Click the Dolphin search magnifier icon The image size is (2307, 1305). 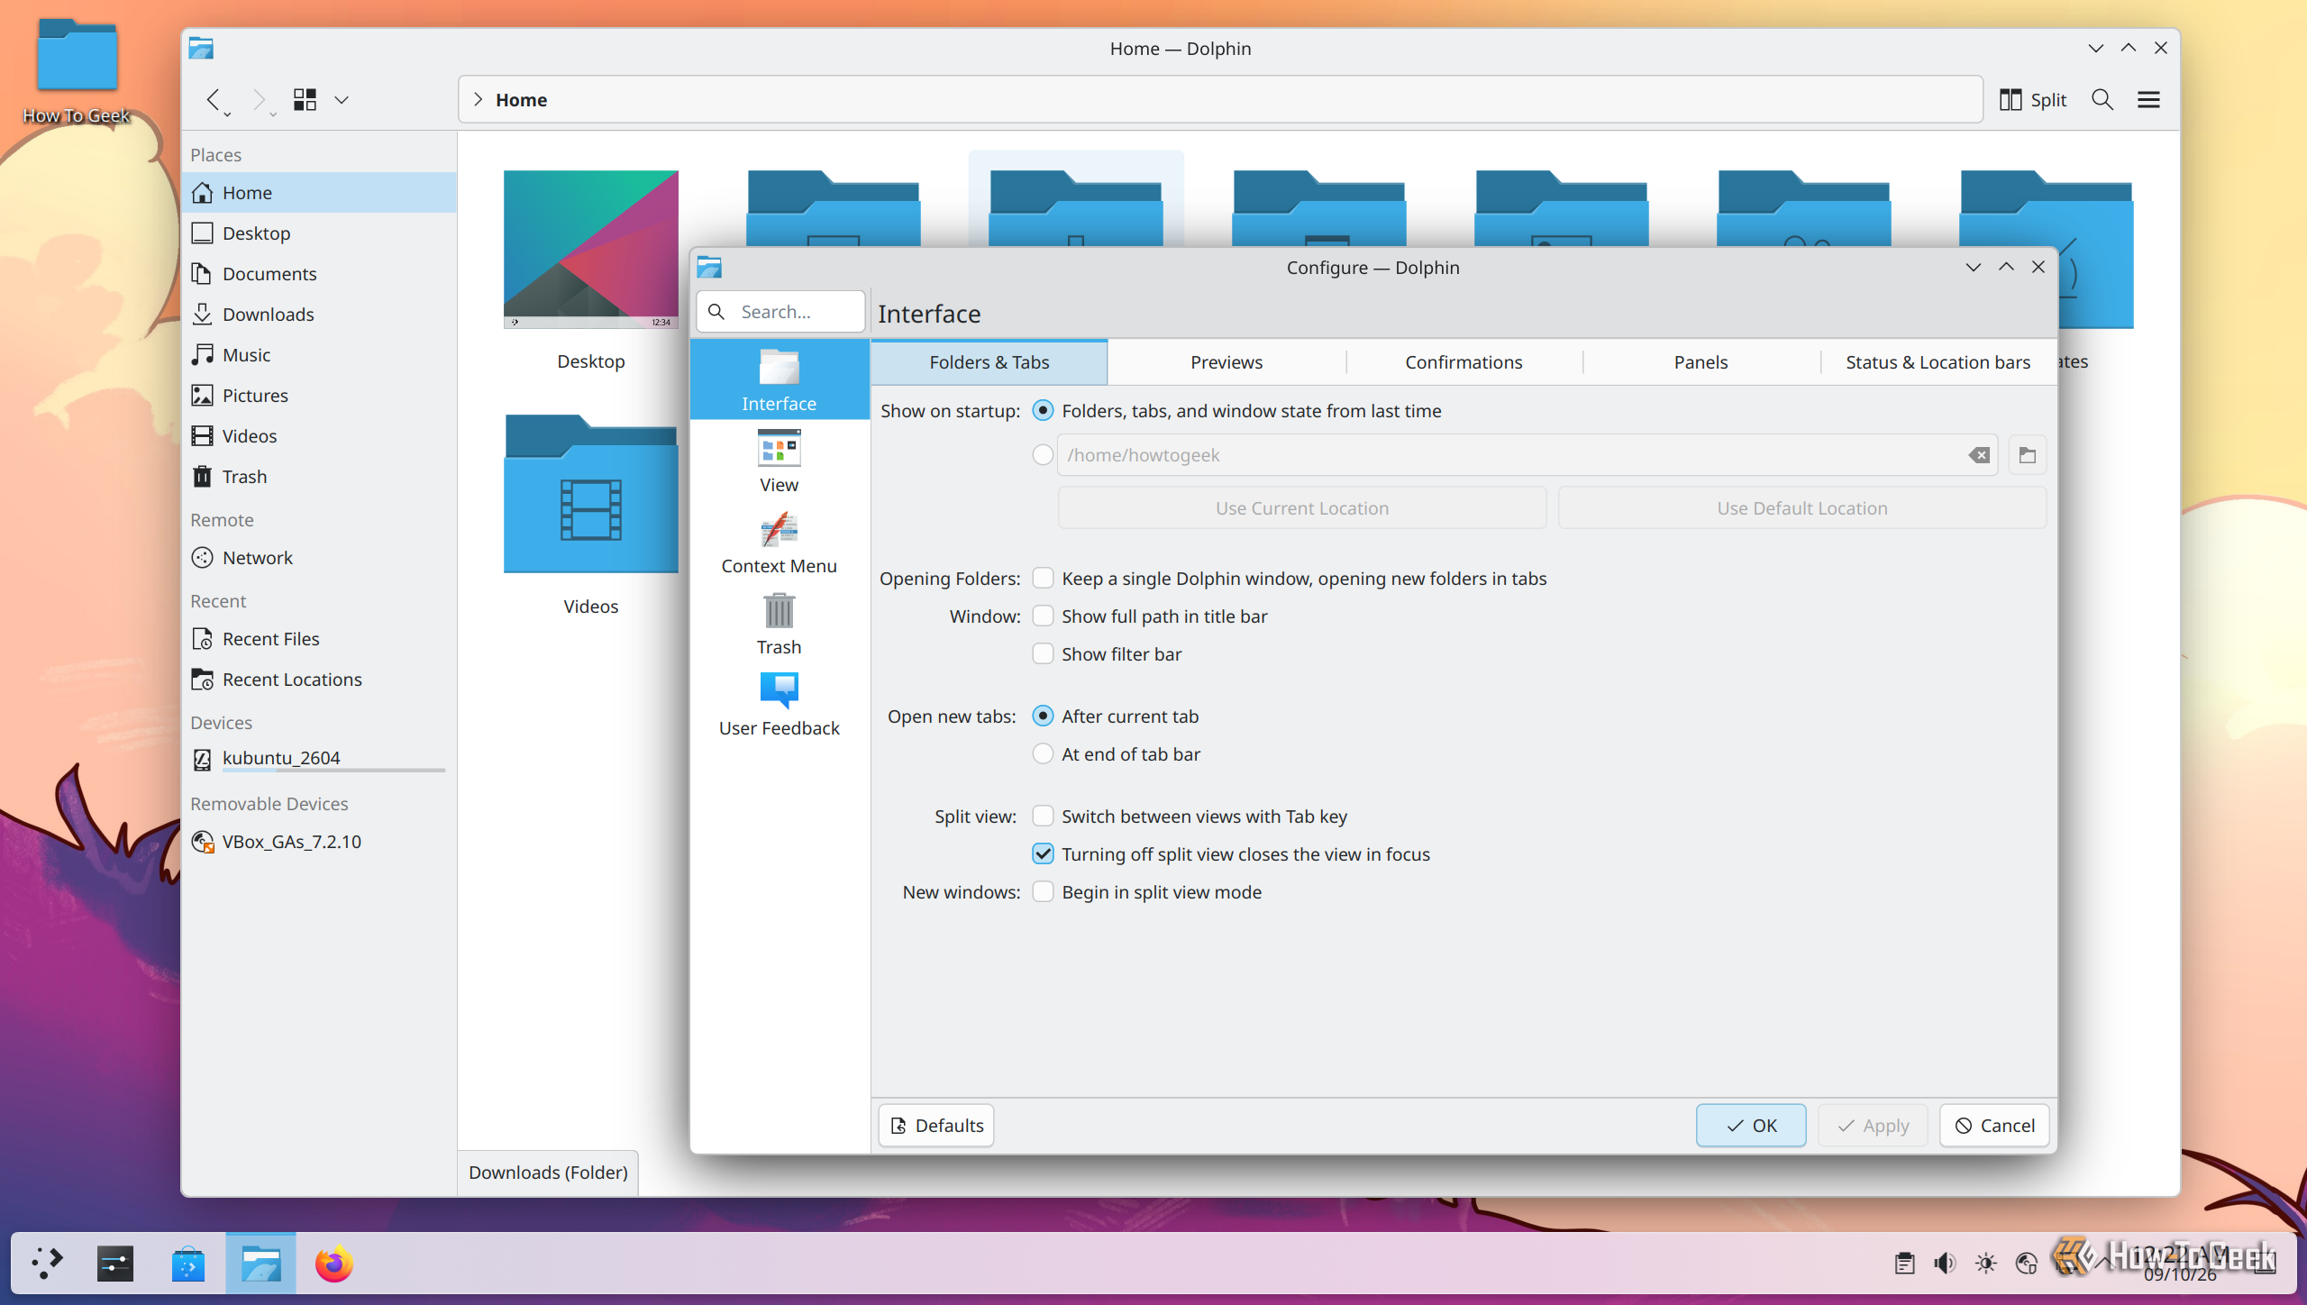(2102, 99)
